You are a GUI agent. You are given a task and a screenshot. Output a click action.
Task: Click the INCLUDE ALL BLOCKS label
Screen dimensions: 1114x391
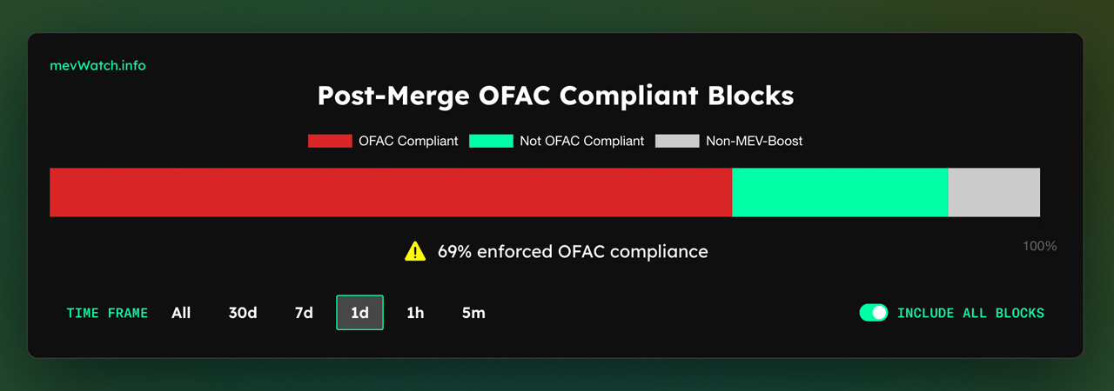[970, 313]
